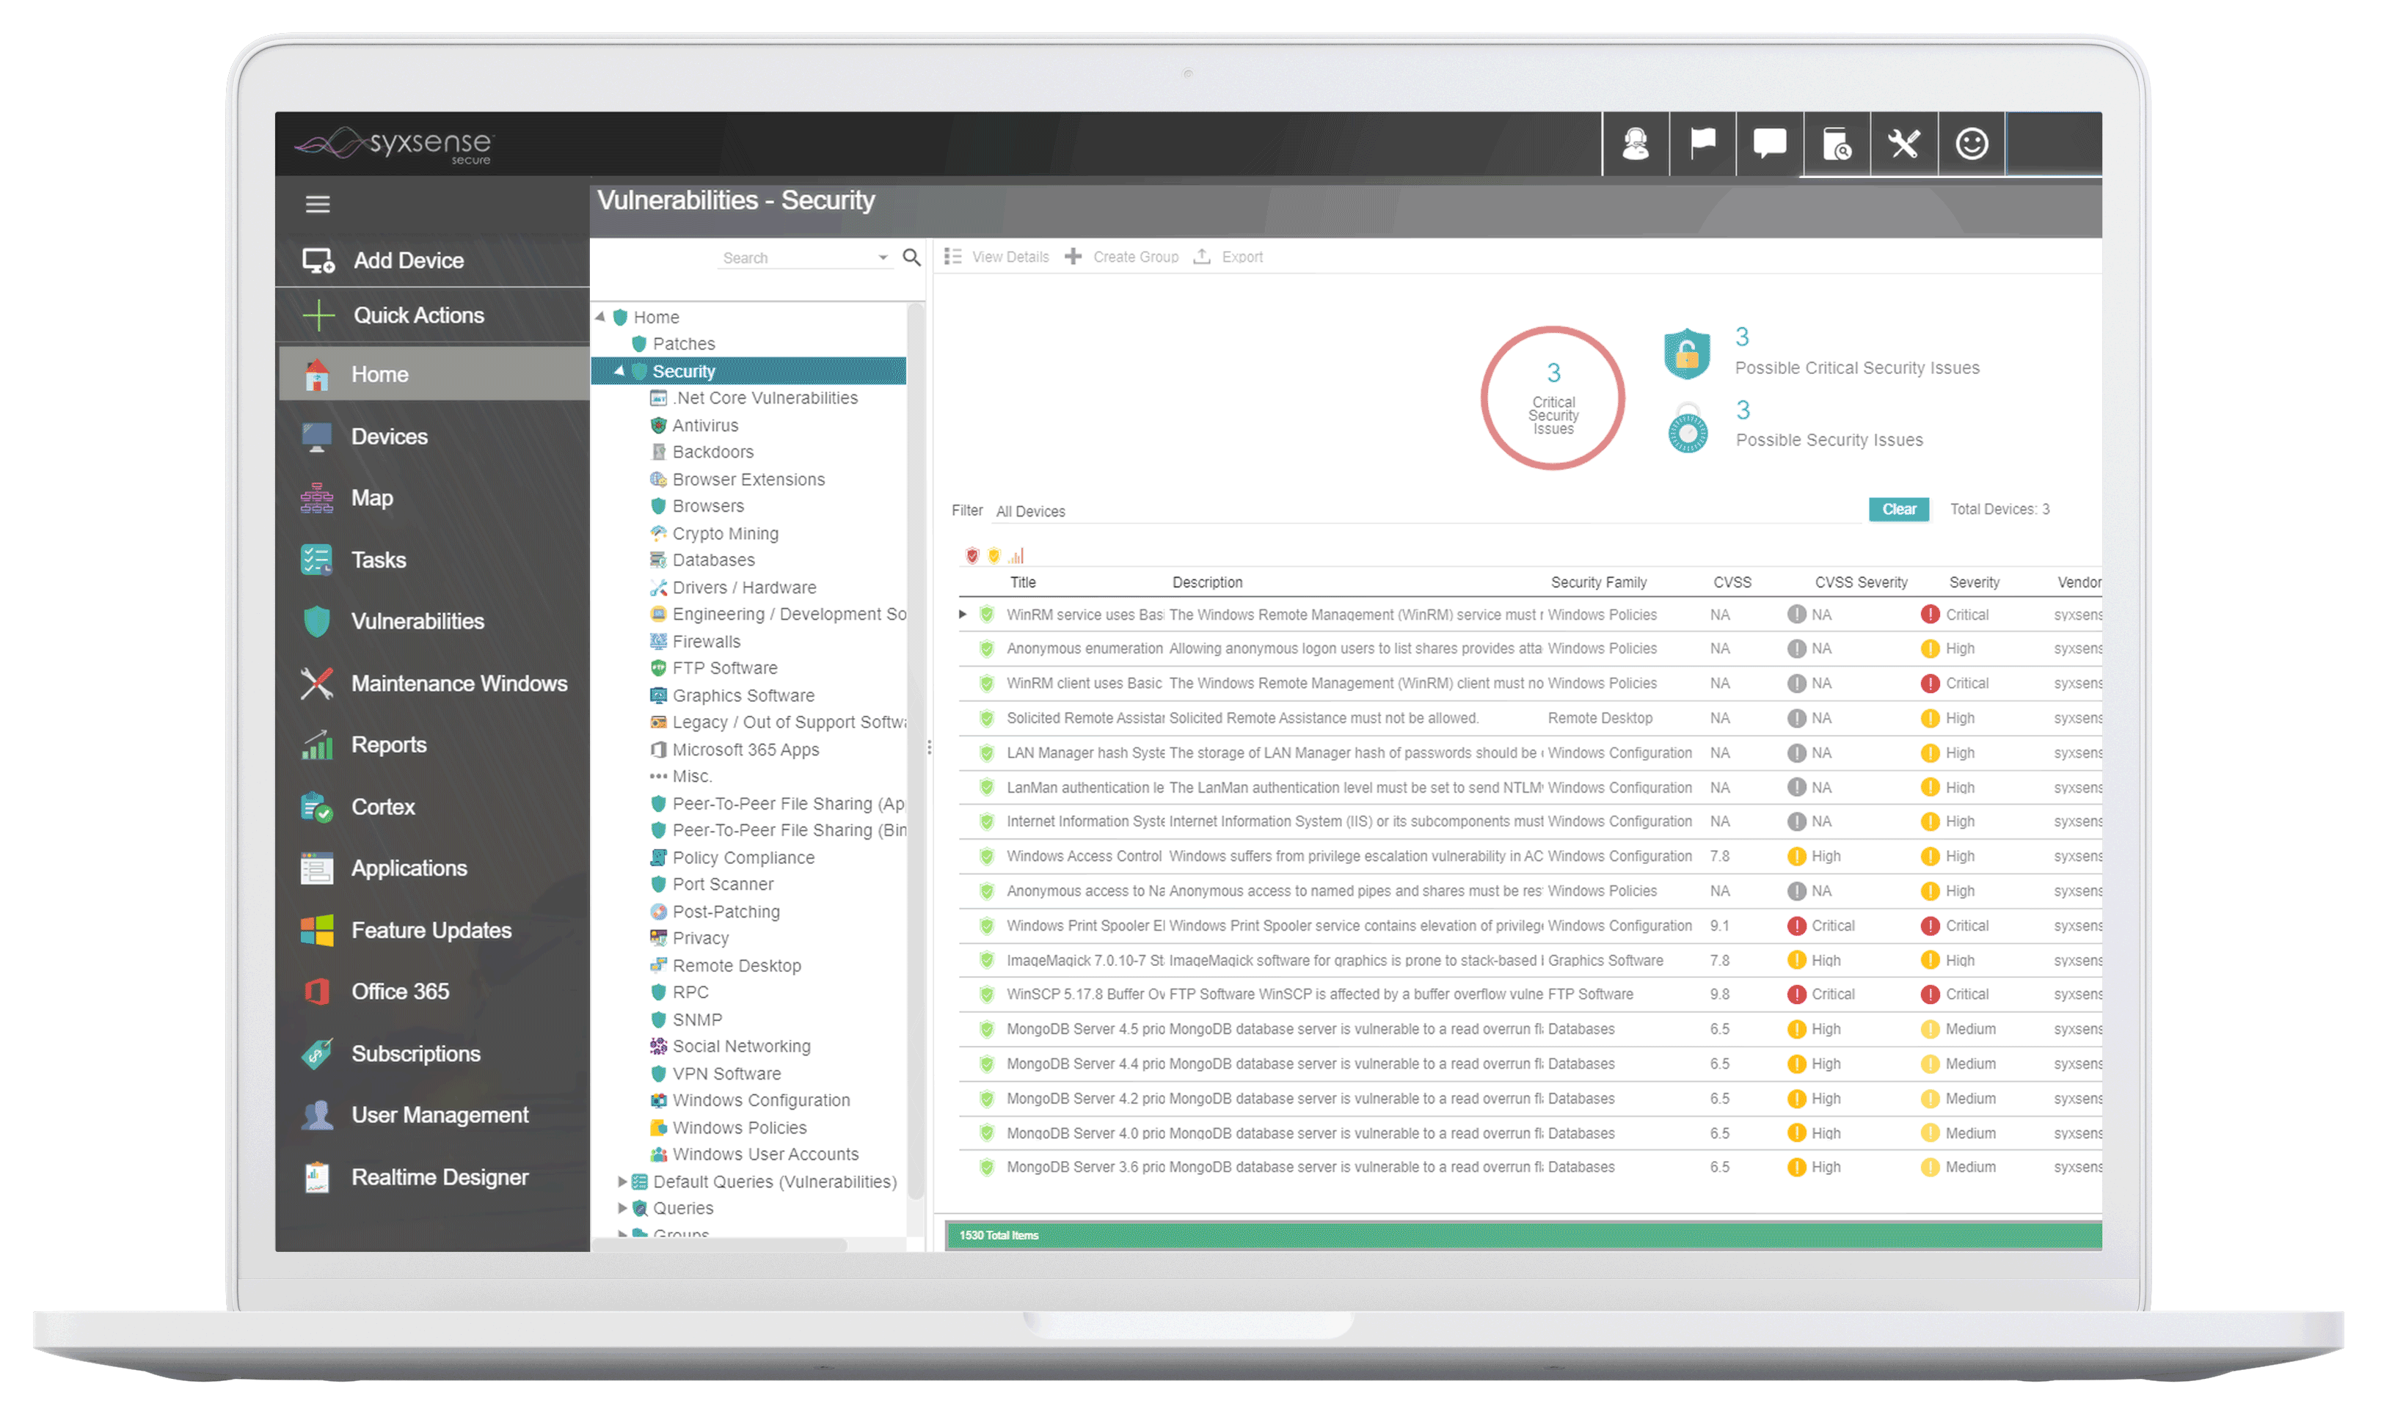
Task: Open Vulnerabilities in sidebar
Action: (432, 621)
